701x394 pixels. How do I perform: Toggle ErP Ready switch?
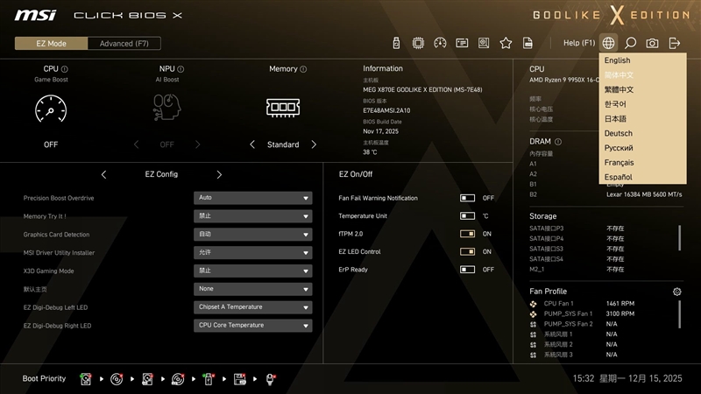coord(467,270)
